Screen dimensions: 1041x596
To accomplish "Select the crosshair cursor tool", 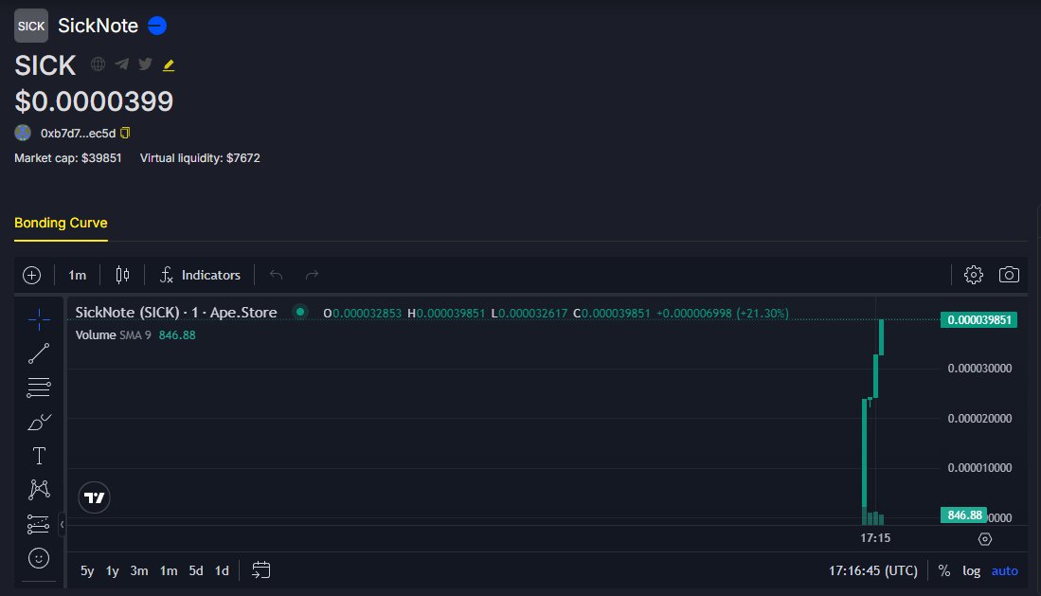I will click(x=39, y=319).
